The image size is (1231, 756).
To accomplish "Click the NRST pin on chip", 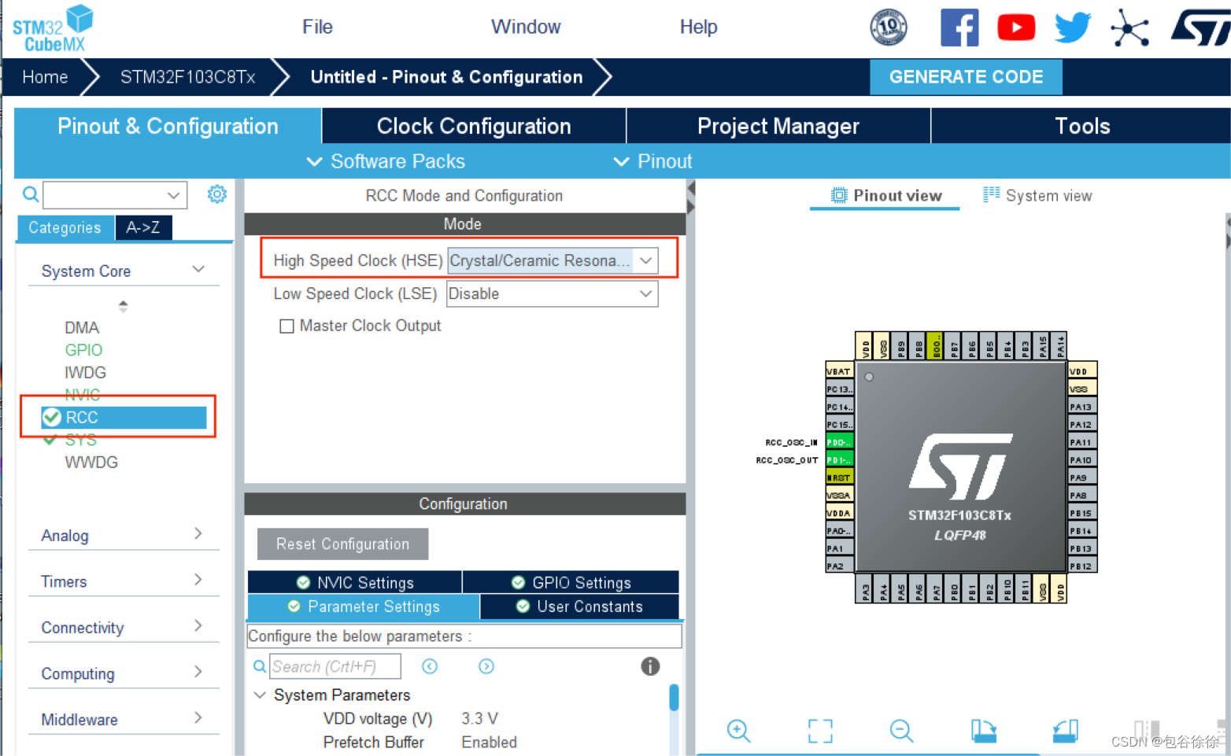I will click(x=840, y=478).
